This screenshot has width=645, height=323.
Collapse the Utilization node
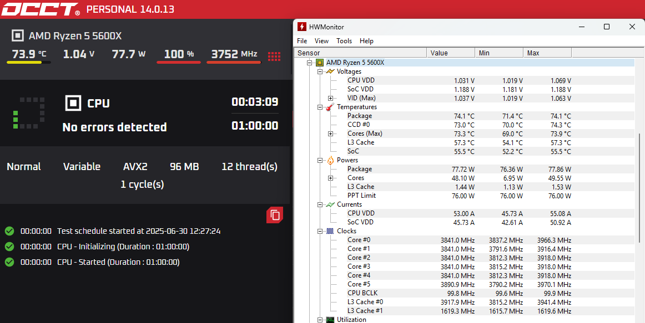tap(320, 320)
